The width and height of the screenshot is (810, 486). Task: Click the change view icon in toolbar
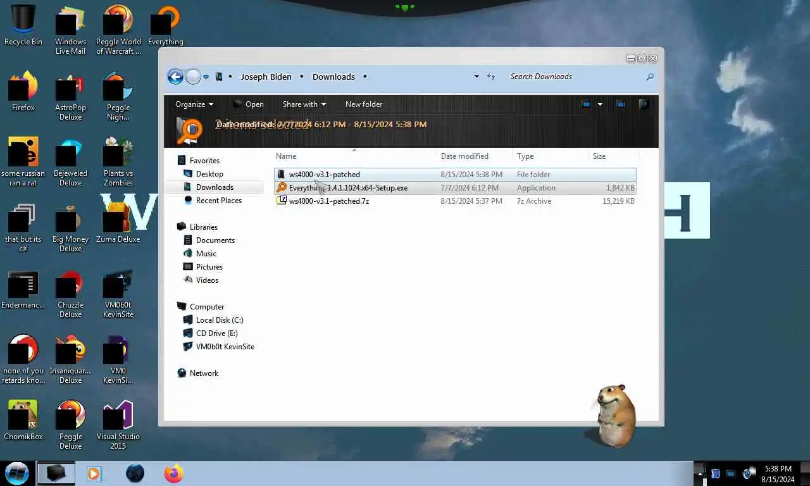(x=587, y=104)
